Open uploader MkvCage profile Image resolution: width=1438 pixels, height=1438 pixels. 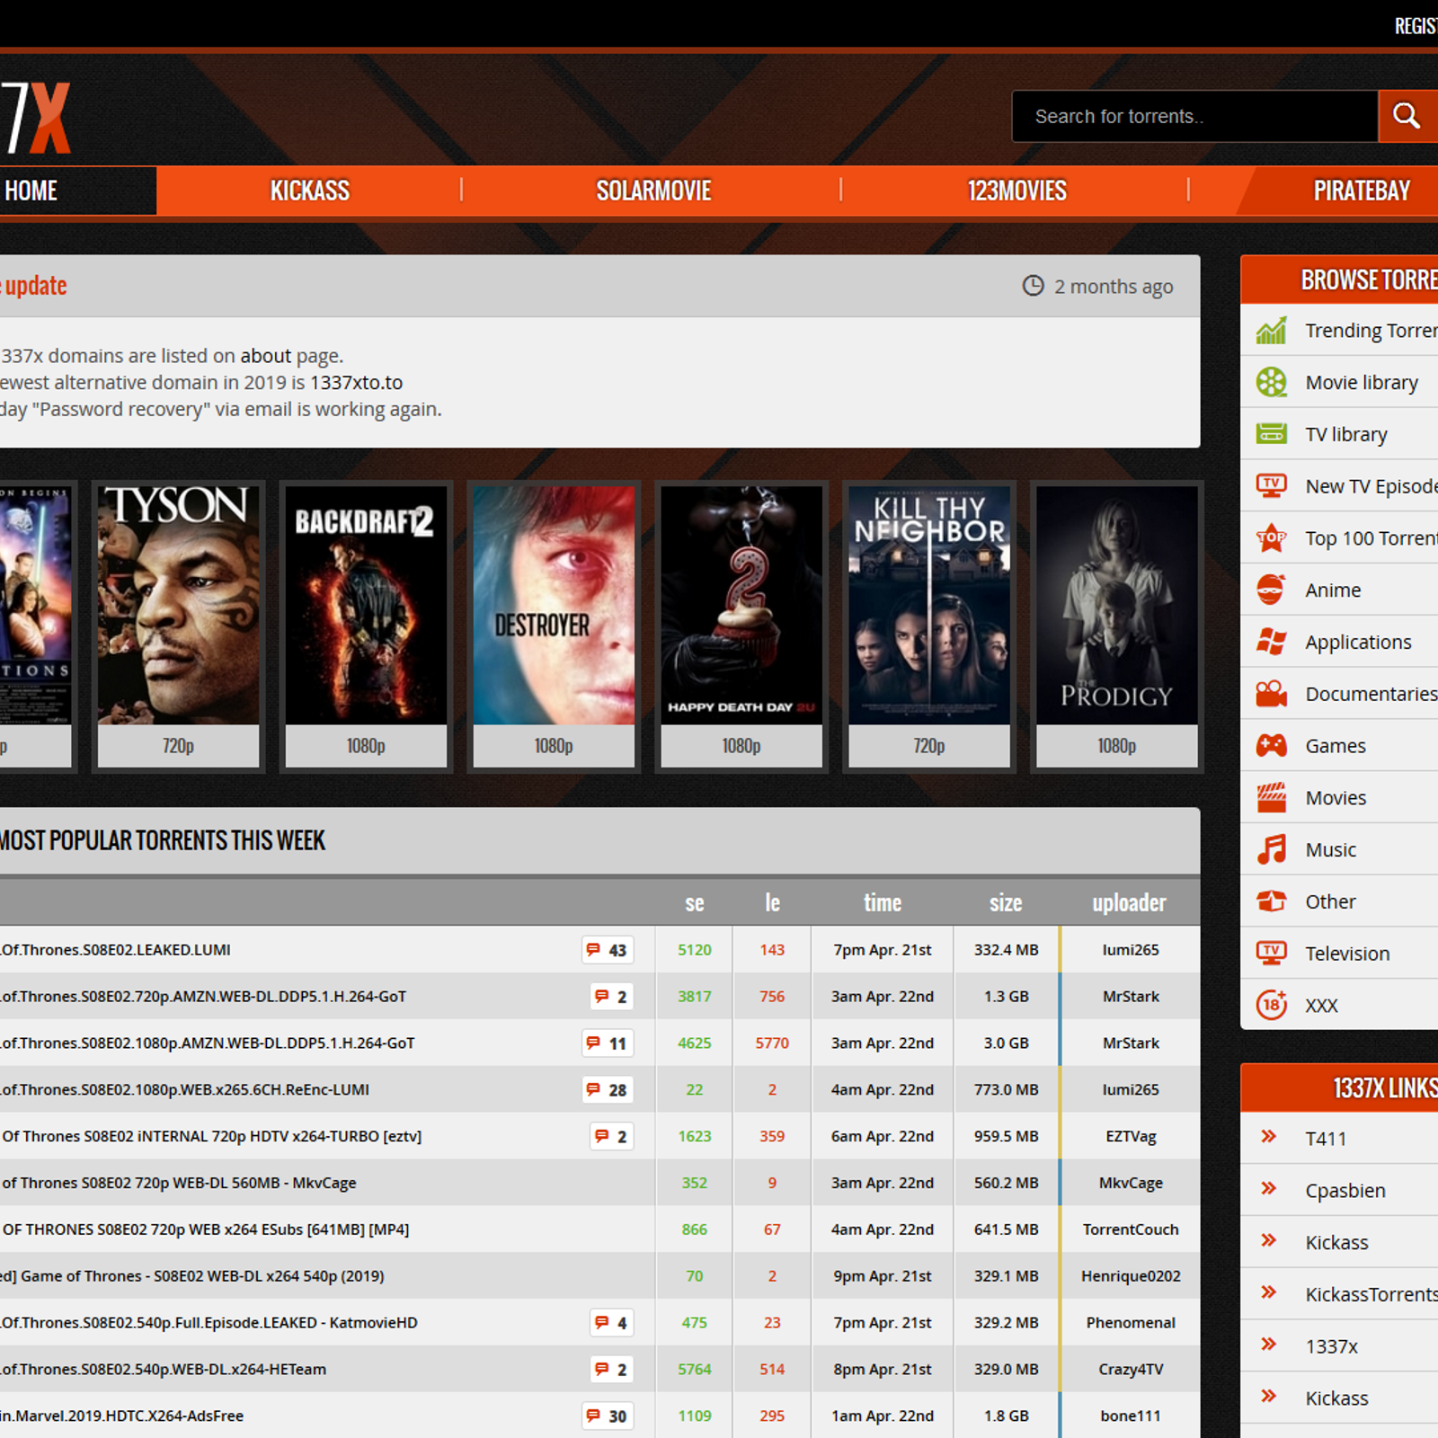click(1131, 1184)
